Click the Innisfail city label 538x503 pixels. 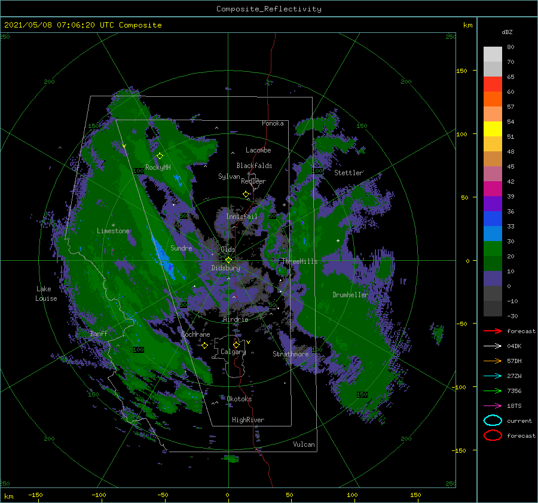tap(242, 217)
